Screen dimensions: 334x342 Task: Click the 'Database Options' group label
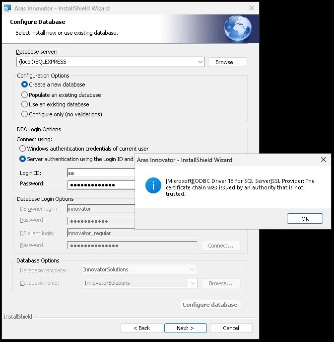click(x=38, y=260)
